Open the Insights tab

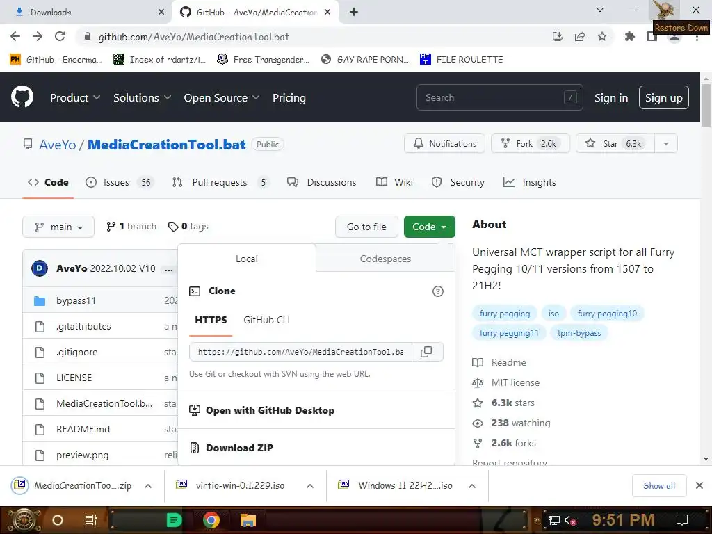click(x=529, y=183)
